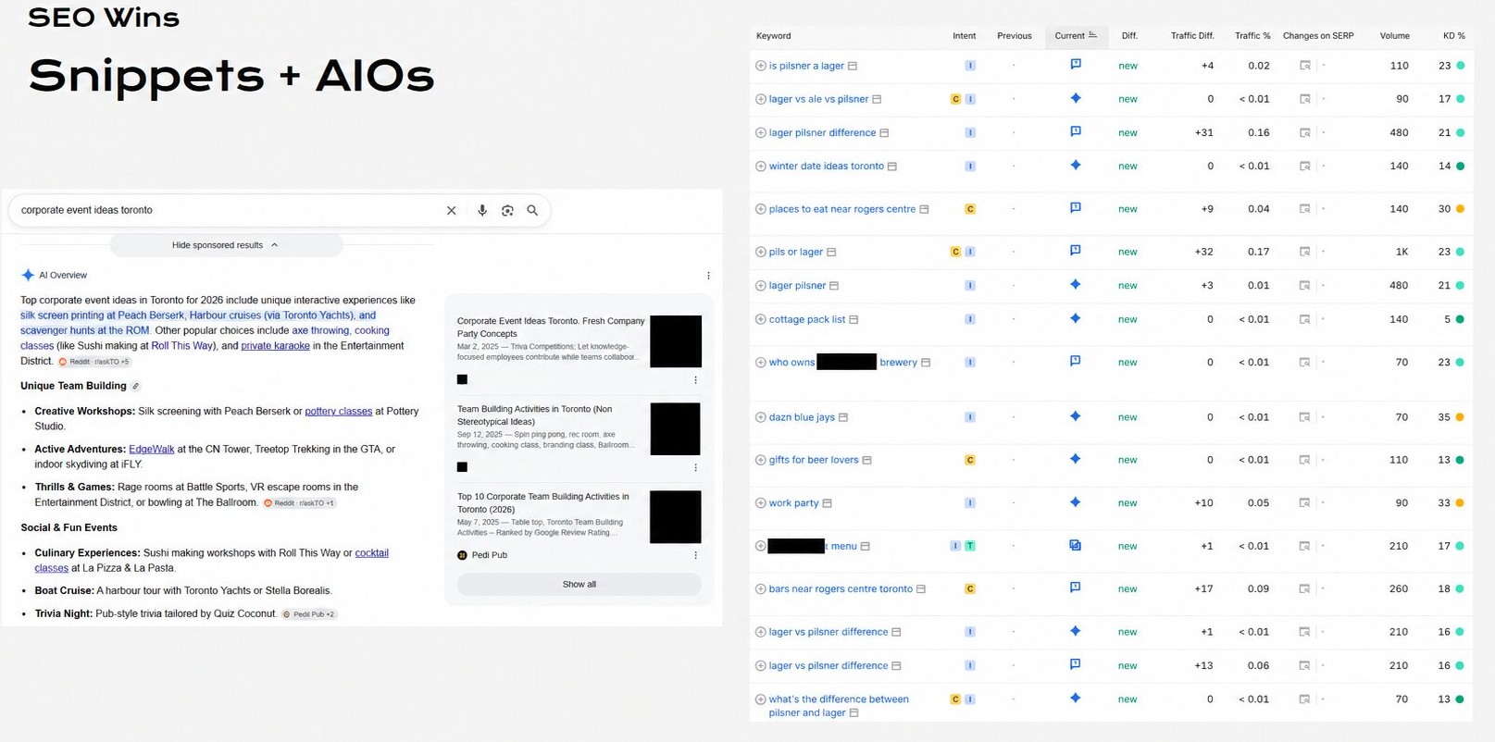
Task: Collapse Hide sponsored results
Action: pos(226,245)
